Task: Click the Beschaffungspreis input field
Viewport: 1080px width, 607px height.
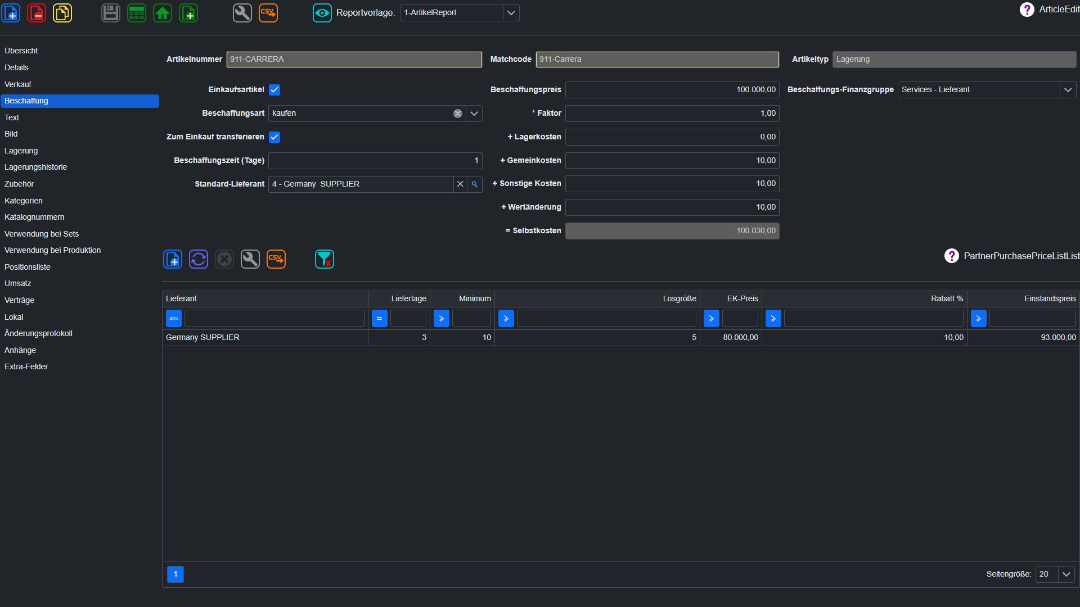Action: 672,90
